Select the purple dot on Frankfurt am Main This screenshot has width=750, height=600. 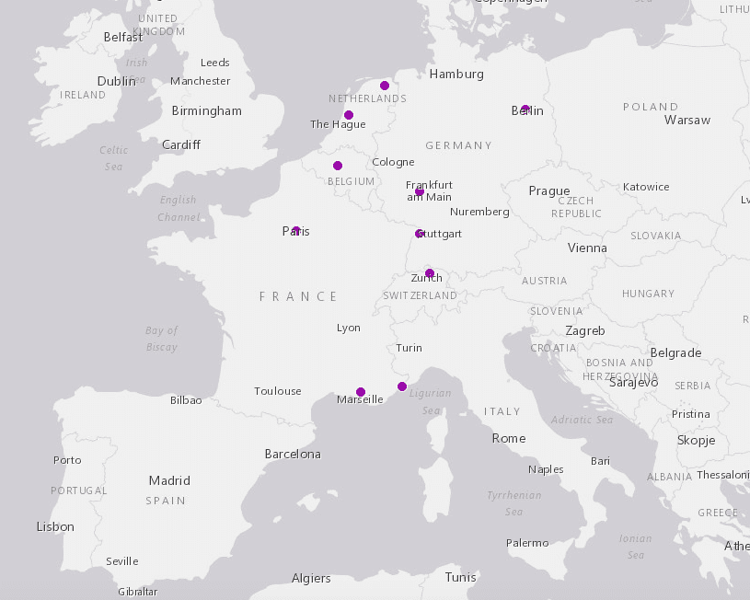tap(420, 191)
